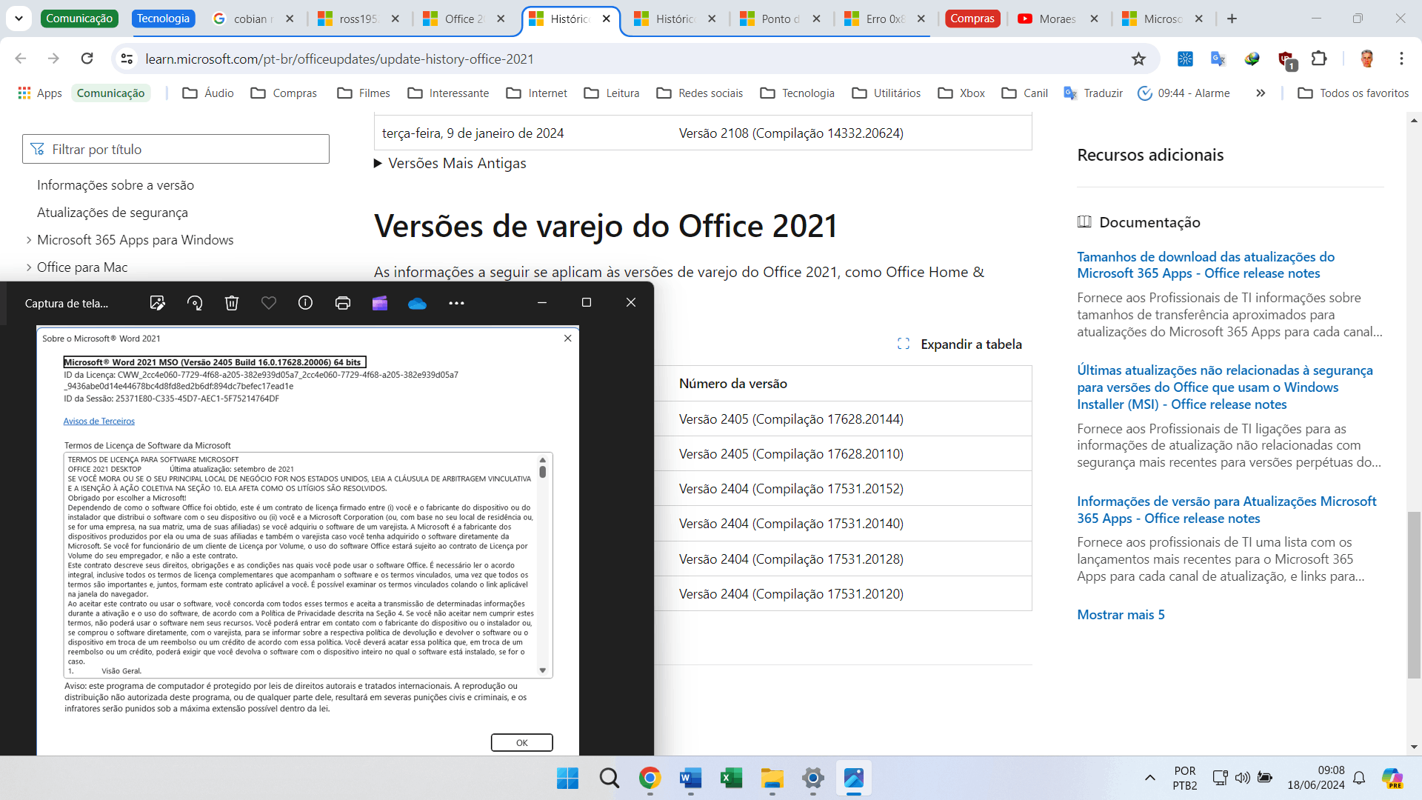1422x800 pixels.
Task: Show hidden system tray icons
Action: pyautogui.click(x=1149, y=778)
